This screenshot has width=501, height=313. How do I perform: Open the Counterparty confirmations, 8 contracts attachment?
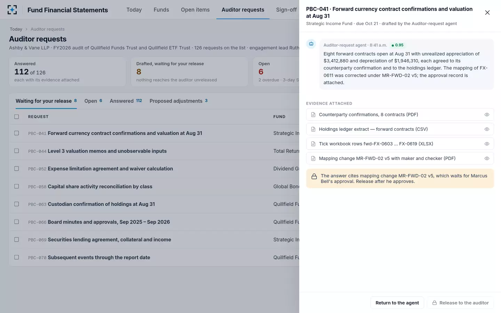[400, 114]
